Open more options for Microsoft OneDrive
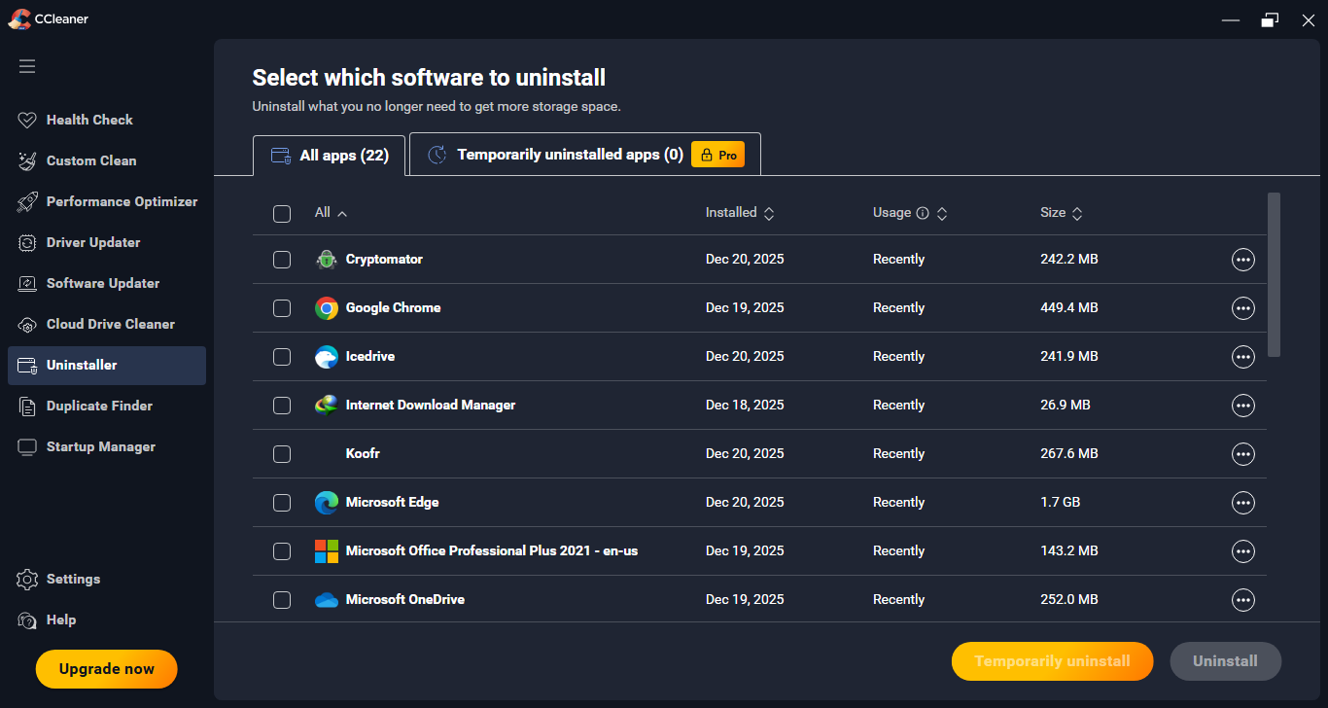 [x=1242, y=600]
